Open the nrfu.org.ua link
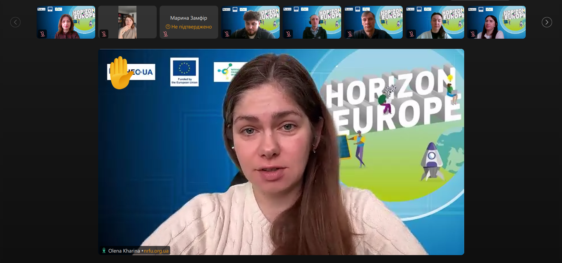This screenshot has width=562, height=263. click(156, 251)
